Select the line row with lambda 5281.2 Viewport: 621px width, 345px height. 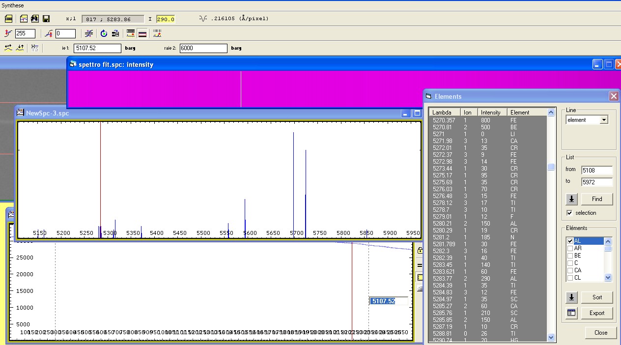(488, 237)
